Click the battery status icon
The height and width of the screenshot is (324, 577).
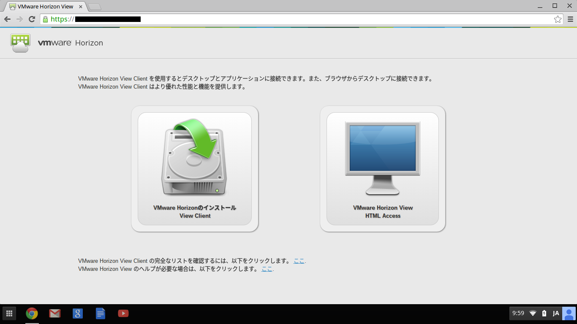544,313
